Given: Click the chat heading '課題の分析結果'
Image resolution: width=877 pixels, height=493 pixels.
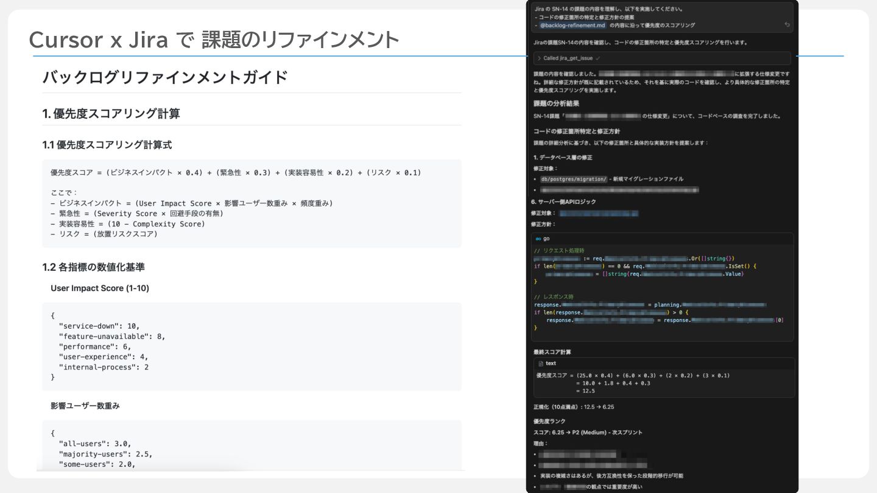Looking at the screenshot, I should (x=557, y=103).
